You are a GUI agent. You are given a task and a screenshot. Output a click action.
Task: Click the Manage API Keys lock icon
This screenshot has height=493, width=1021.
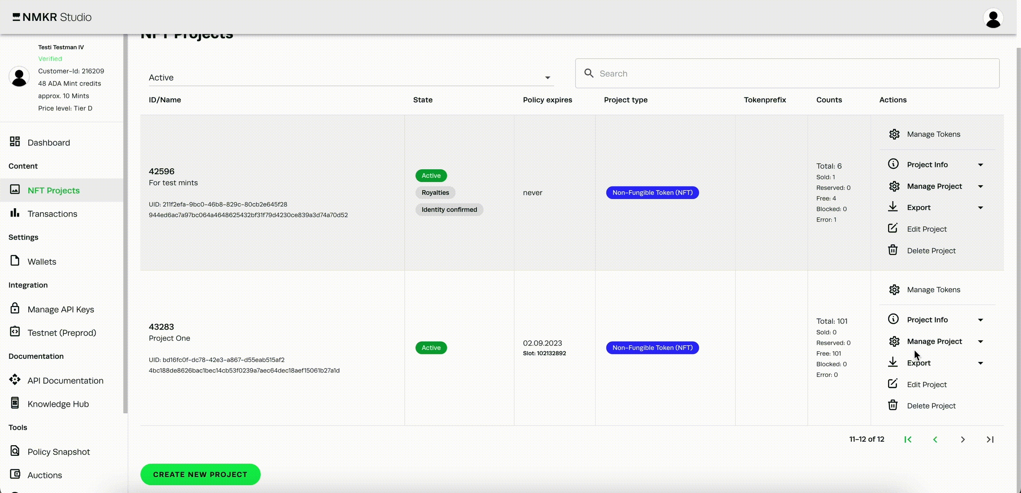(15, 308)
